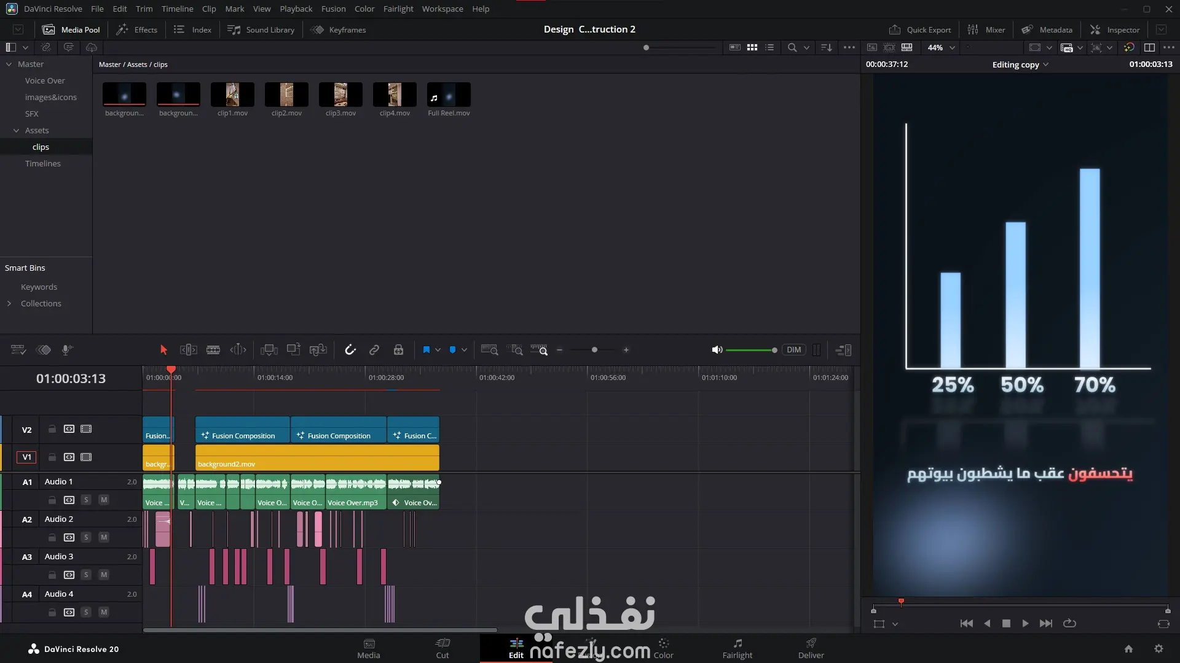Toggle linked selection chain icon
1180x663 pixels.
pyautogui.click(x=374, y=350)
